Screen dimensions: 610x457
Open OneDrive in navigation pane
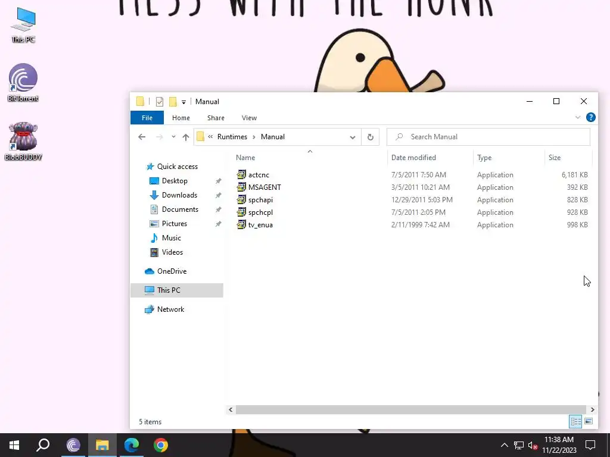click(172, 271)
